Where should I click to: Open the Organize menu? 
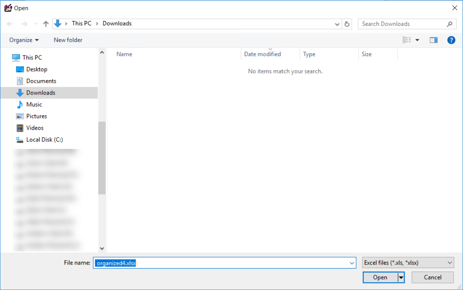(24, 40)
